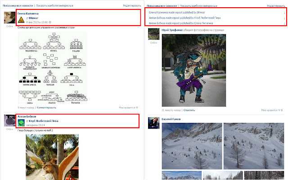The height and width of the screenshot is (180, 288).
Task: Click the '8 янв 2013 в 13:01' timestamp
Action: (x=37, y=22)
